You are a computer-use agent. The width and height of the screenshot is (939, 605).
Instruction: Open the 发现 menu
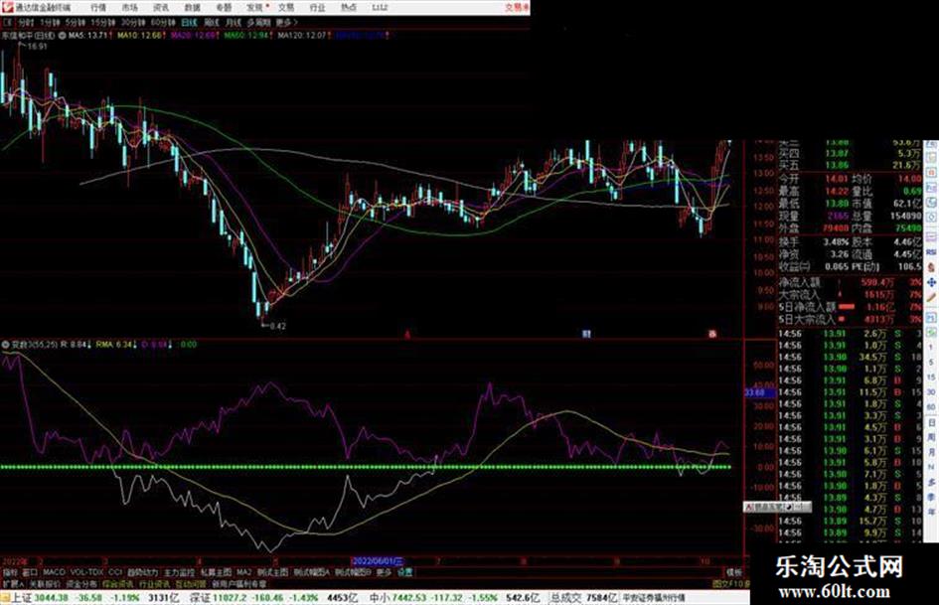[255, 8]
